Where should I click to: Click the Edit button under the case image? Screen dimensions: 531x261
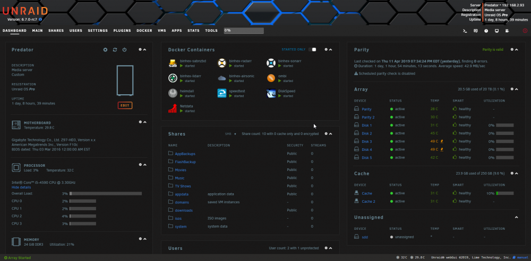125,105
